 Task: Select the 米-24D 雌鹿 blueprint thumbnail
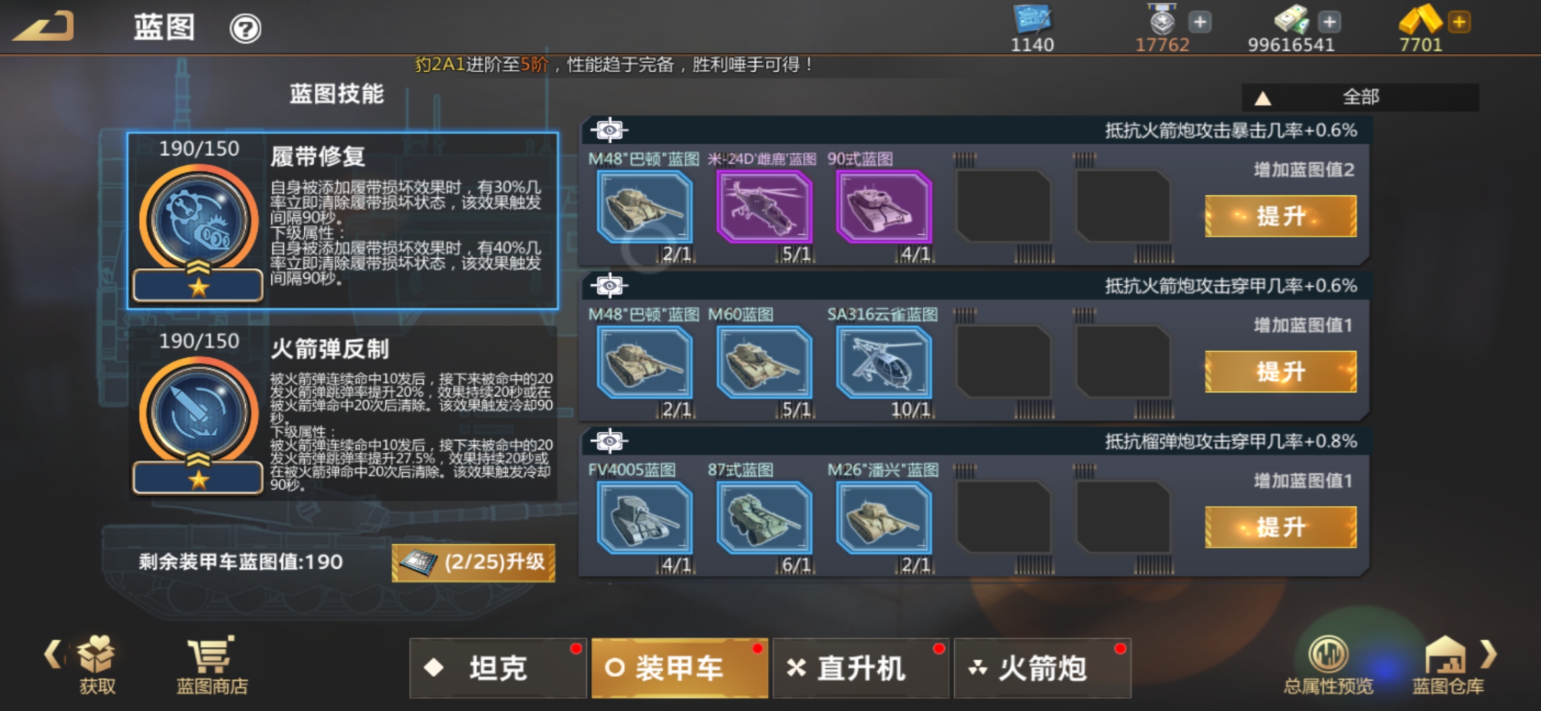(x=764, y=207)
